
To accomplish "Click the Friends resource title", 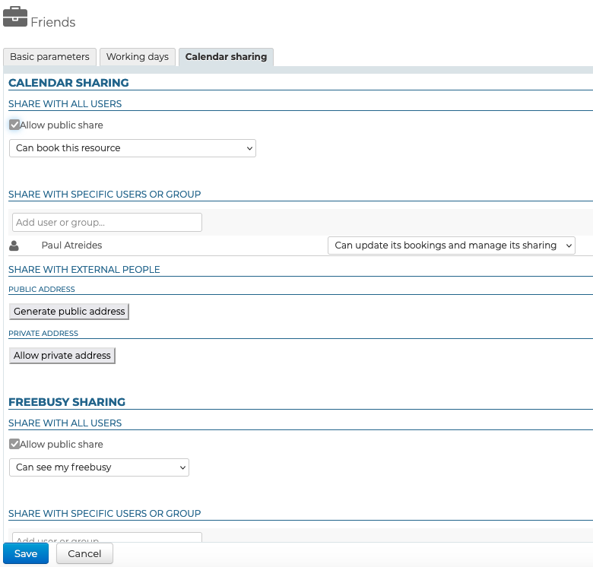I will coord(53,22).
